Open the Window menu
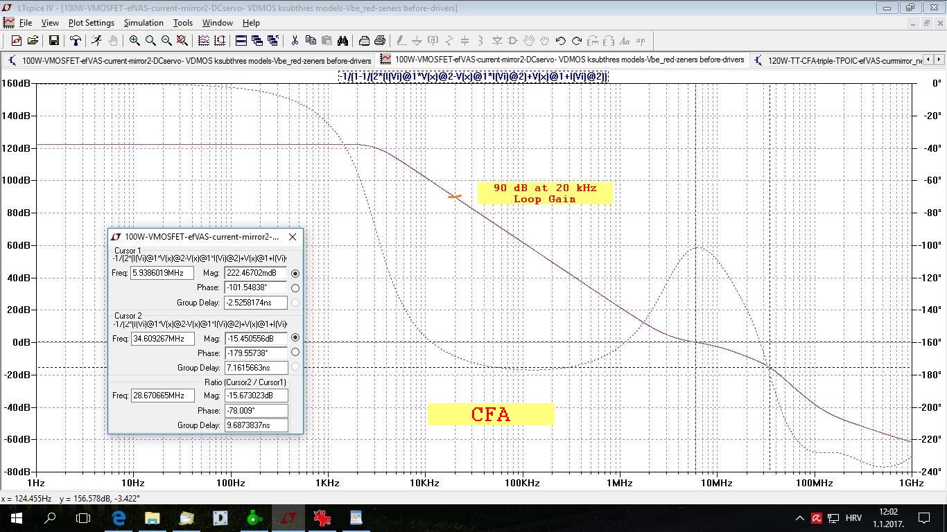 [218, 23]
